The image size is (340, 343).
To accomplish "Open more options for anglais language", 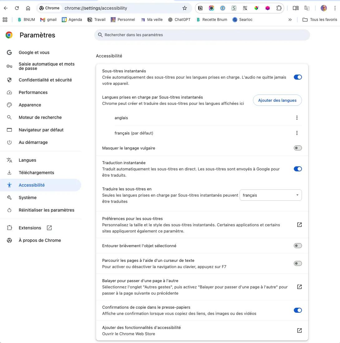I will click(297, 118).
